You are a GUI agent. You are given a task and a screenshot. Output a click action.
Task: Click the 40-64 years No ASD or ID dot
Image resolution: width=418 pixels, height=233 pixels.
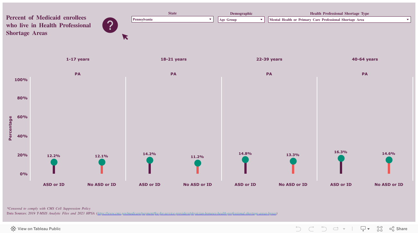[x=389, y=160]
